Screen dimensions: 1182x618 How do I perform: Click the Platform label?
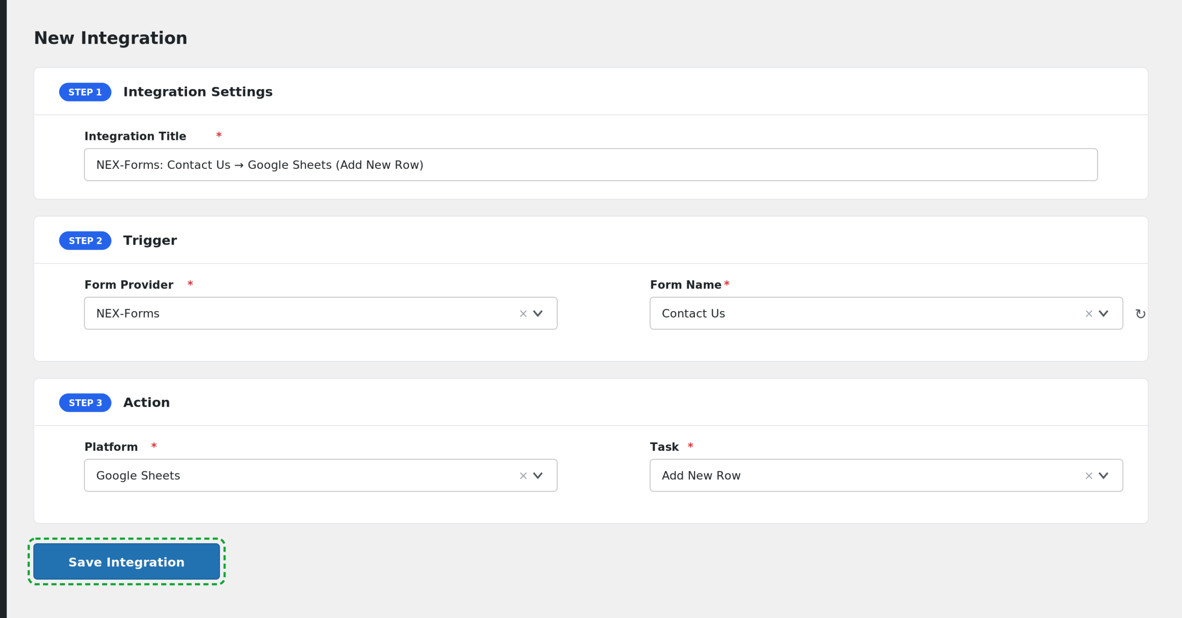[x=111, y=447]
